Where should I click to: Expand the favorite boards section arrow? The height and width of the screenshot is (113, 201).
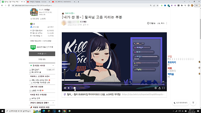point(53,66)
